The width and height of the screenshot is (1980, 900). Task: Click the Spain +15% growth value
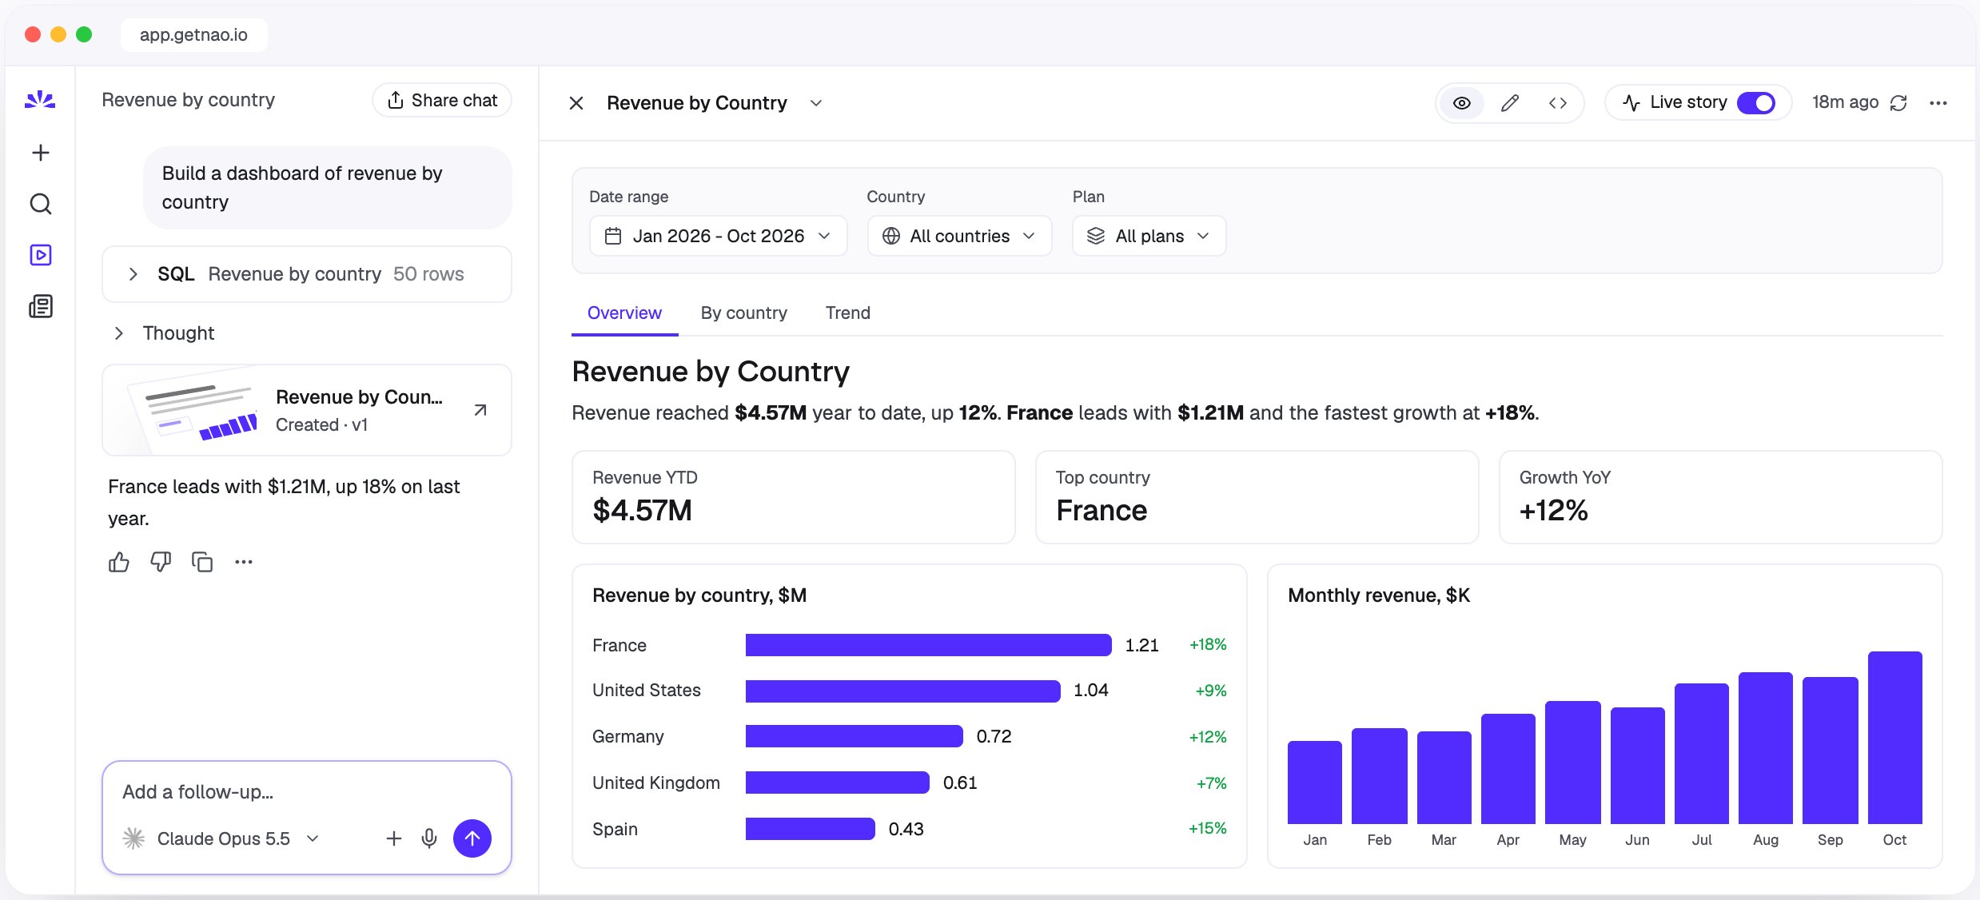(x=1207, y=829)
